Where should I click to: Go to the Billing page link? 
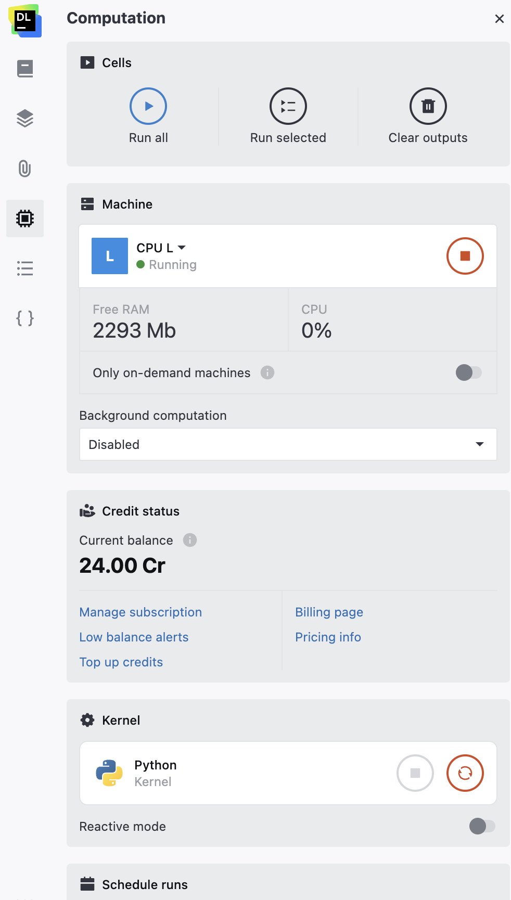coord(329,612)
